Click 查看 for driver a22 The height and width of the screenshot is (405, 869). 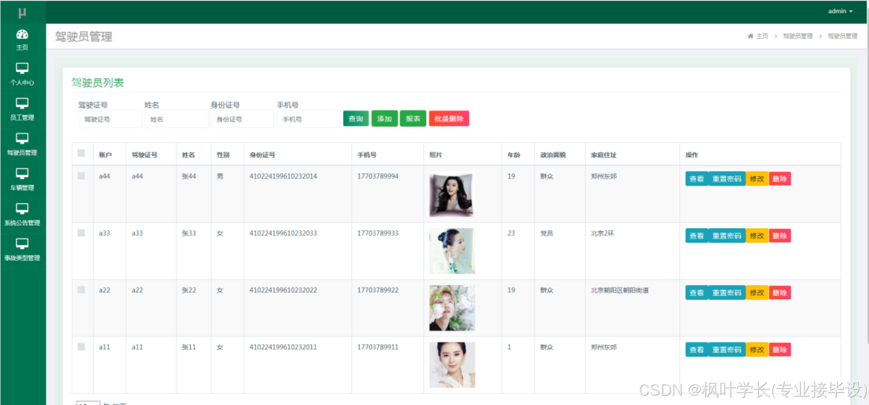[696, 293]
